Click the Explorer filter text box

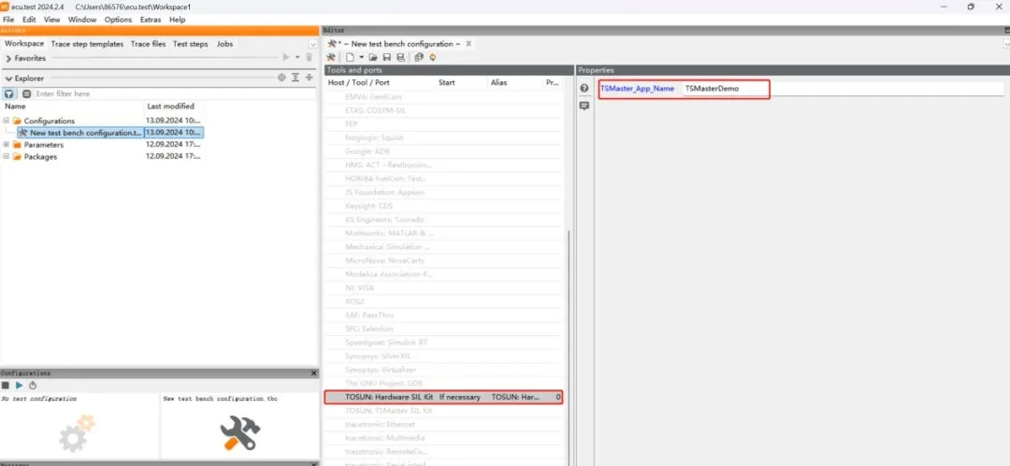click(x=150, y=93)
